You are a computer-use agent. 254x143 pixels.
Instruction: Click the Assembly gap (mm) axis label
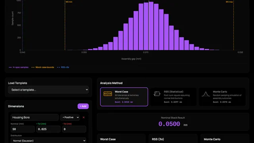tap(131, 59)
